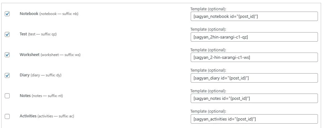Tick the Activities checkbox
This screenshot has height=128, width=327.
point(7,116)
